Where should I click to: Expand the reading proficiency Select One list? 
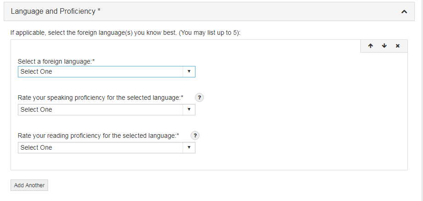(101, 147)
